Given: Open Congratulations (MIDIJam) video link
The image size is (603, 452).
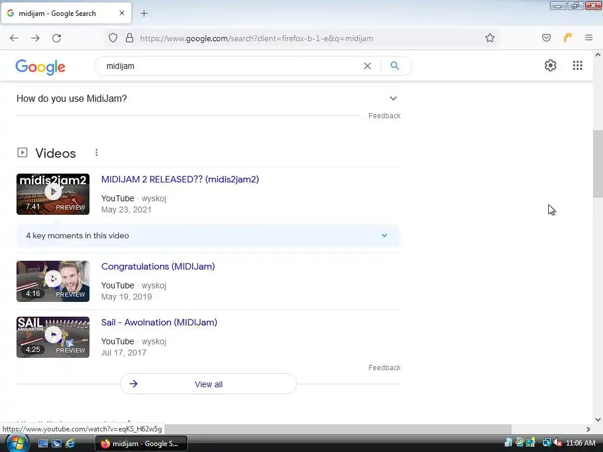Looking at the screenshot, I should (x=158, y=267).
